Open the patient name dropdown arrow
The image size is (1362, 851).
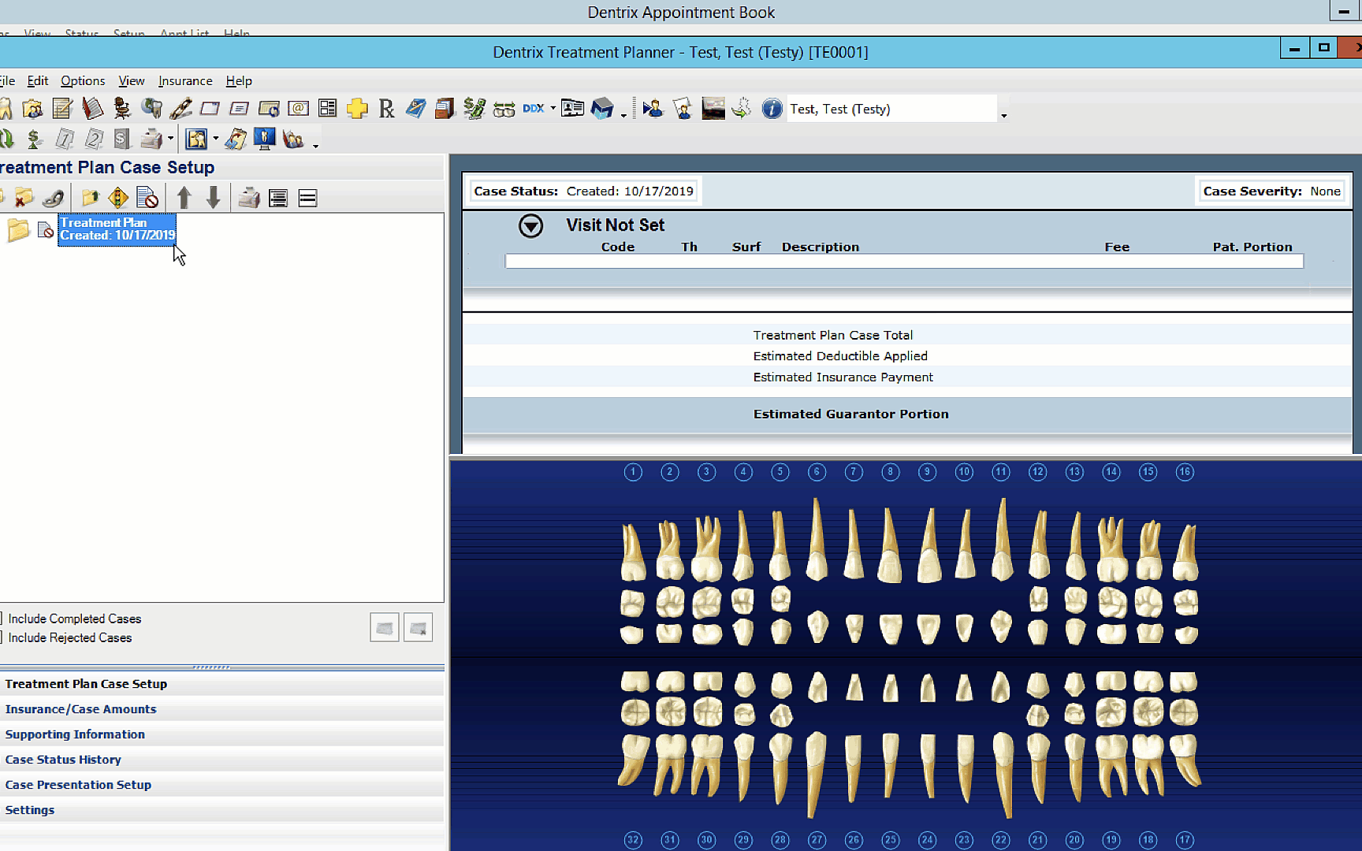1003,116
